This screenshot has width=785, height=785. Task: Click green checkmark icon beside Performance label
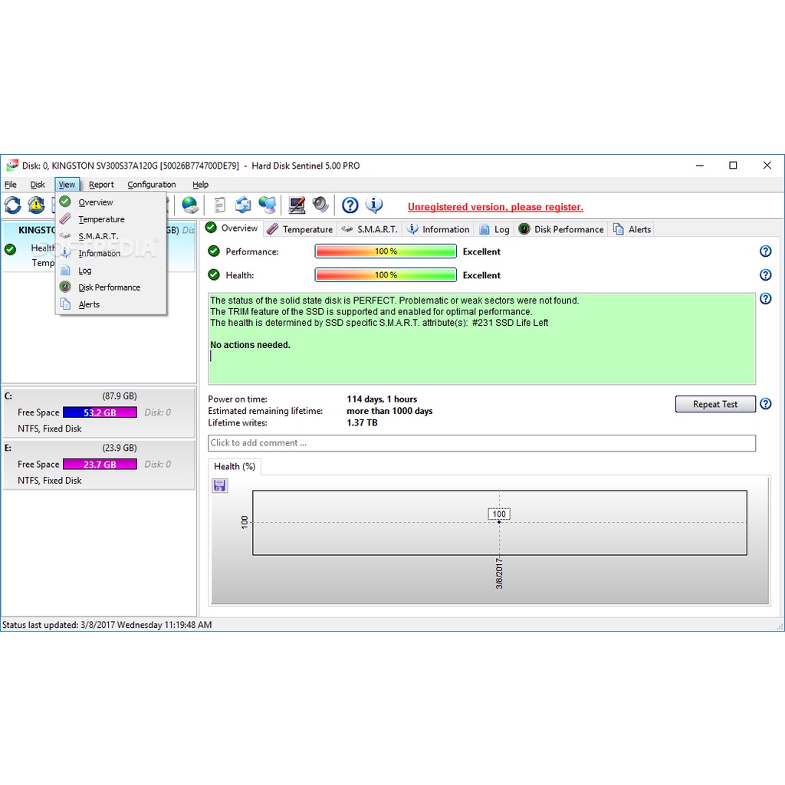[x=214, y=251]
